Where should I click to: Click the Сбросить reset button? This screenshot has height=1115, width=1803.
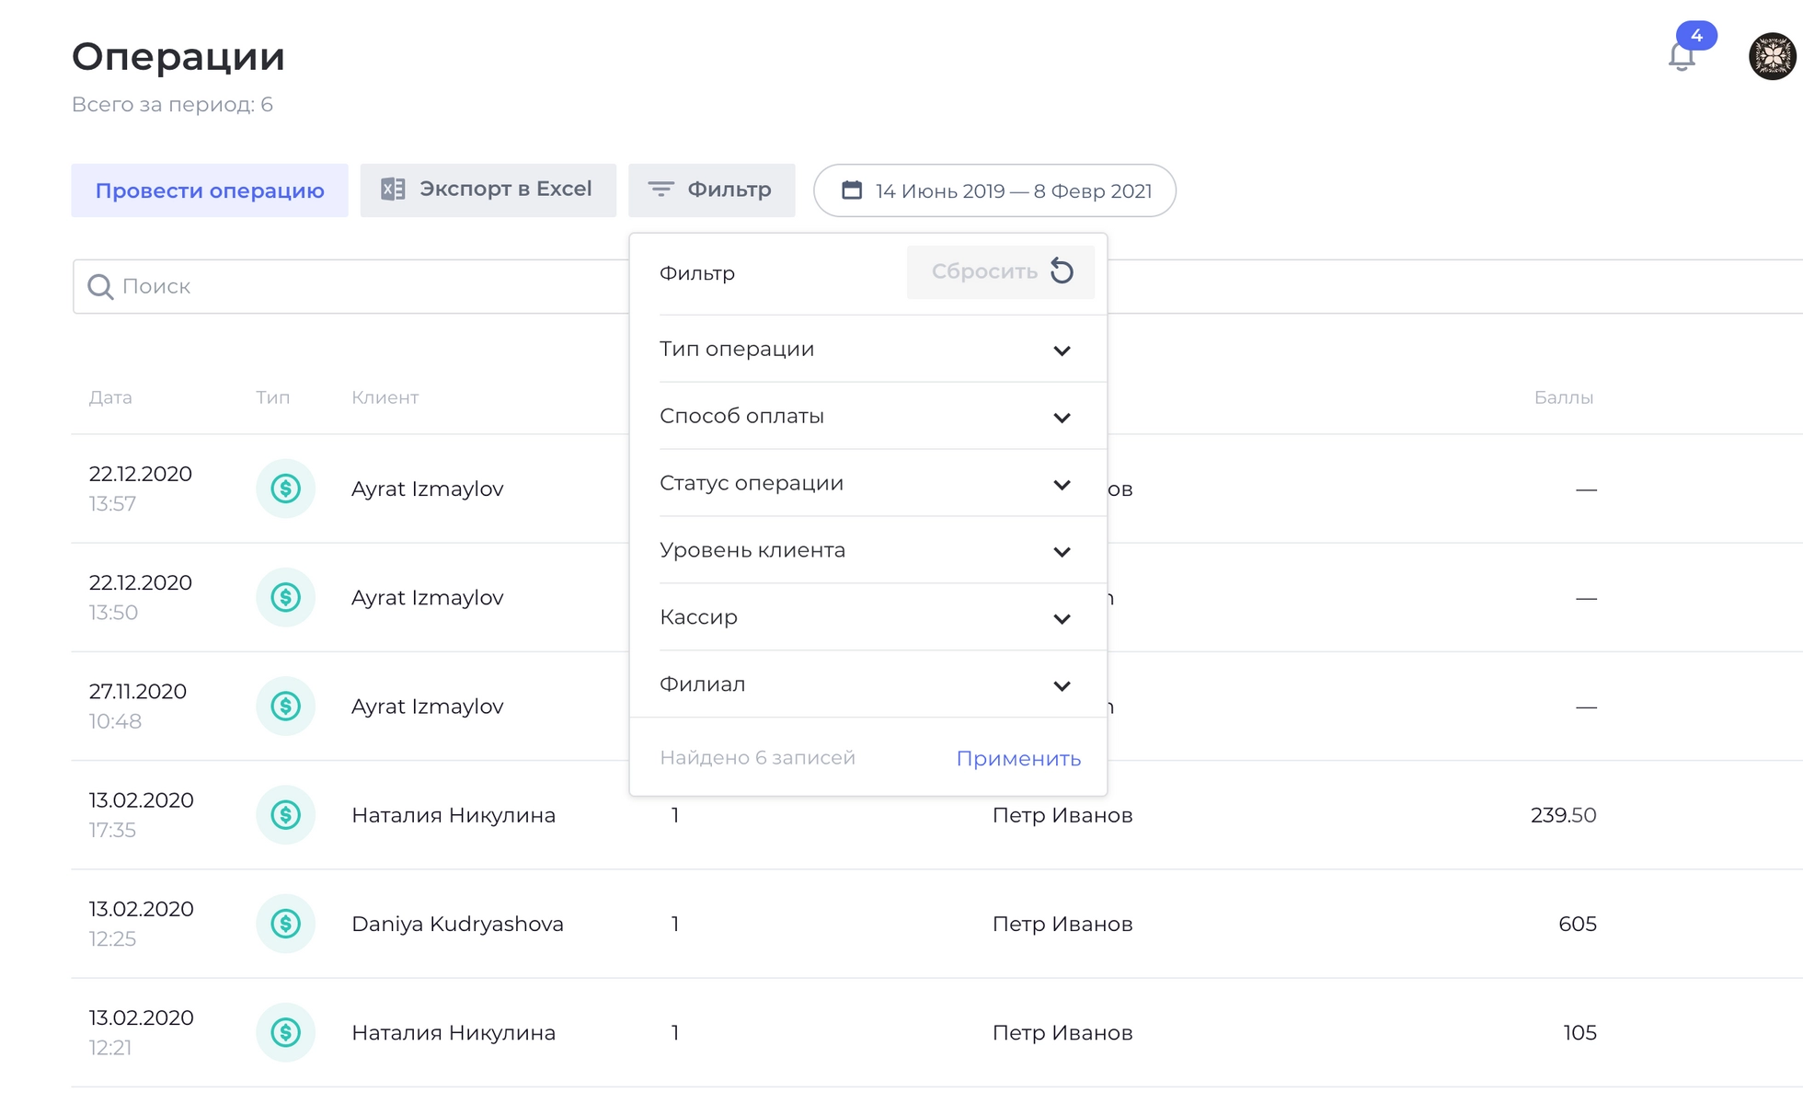(x=1000, y=271)
